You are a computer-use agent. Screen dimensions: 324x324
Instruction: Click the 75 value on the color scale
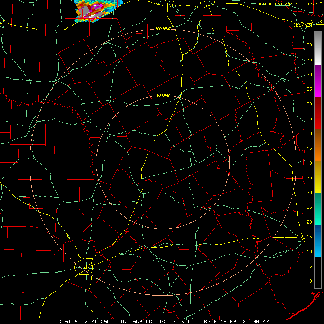(309, 60)
